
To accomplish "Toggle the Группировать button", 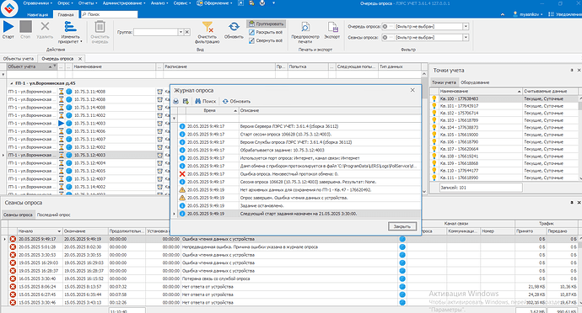I will click(267, 24).
